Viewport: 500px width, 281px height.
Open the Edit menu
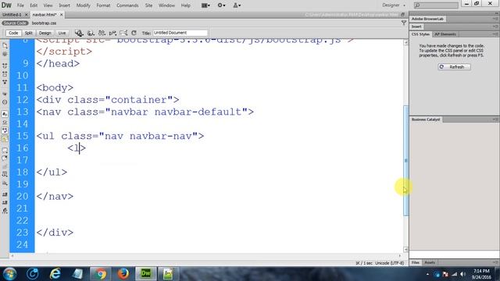click(34, 5)
